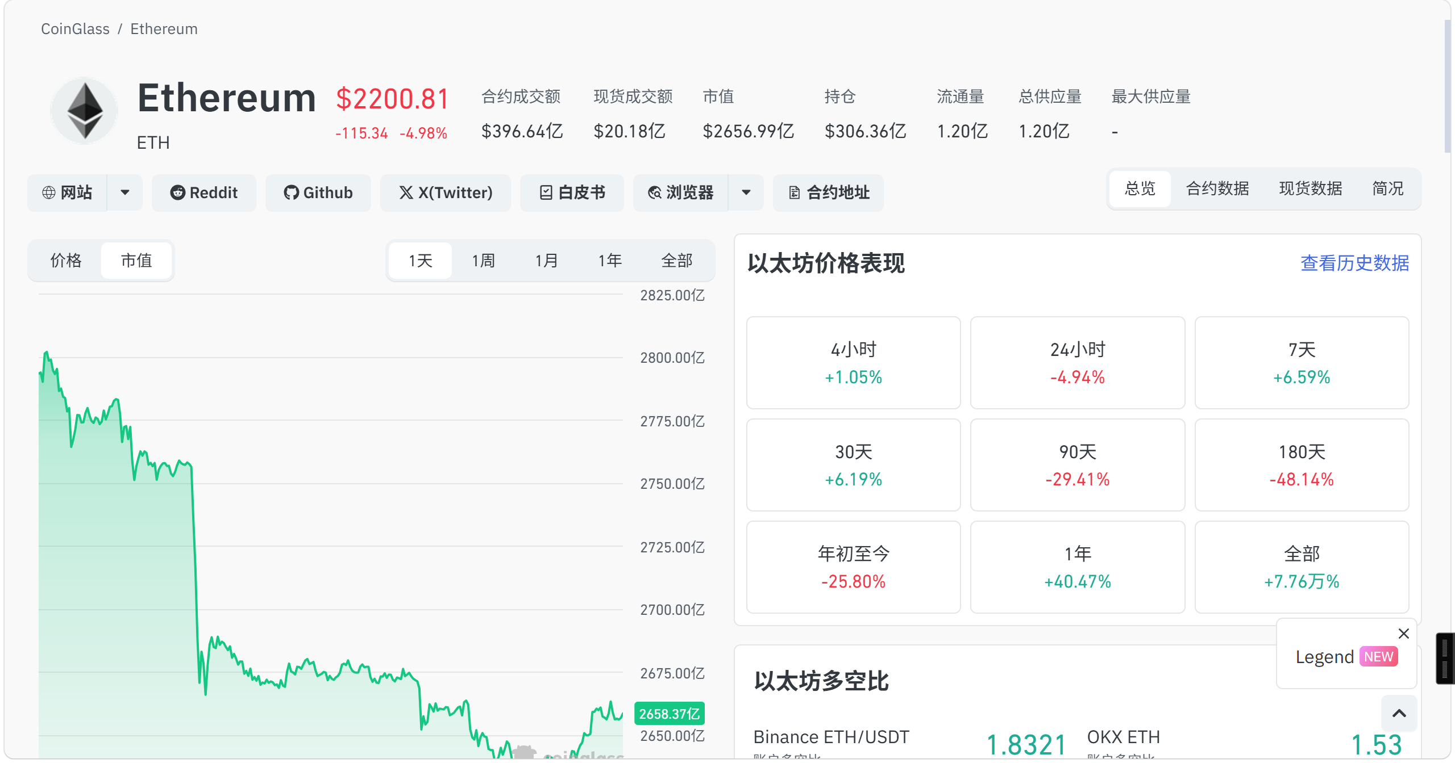Viewport: 1455px width, 763px height.
Task: Open 查看历史数据 history link
Action: tap(1354, 263)
